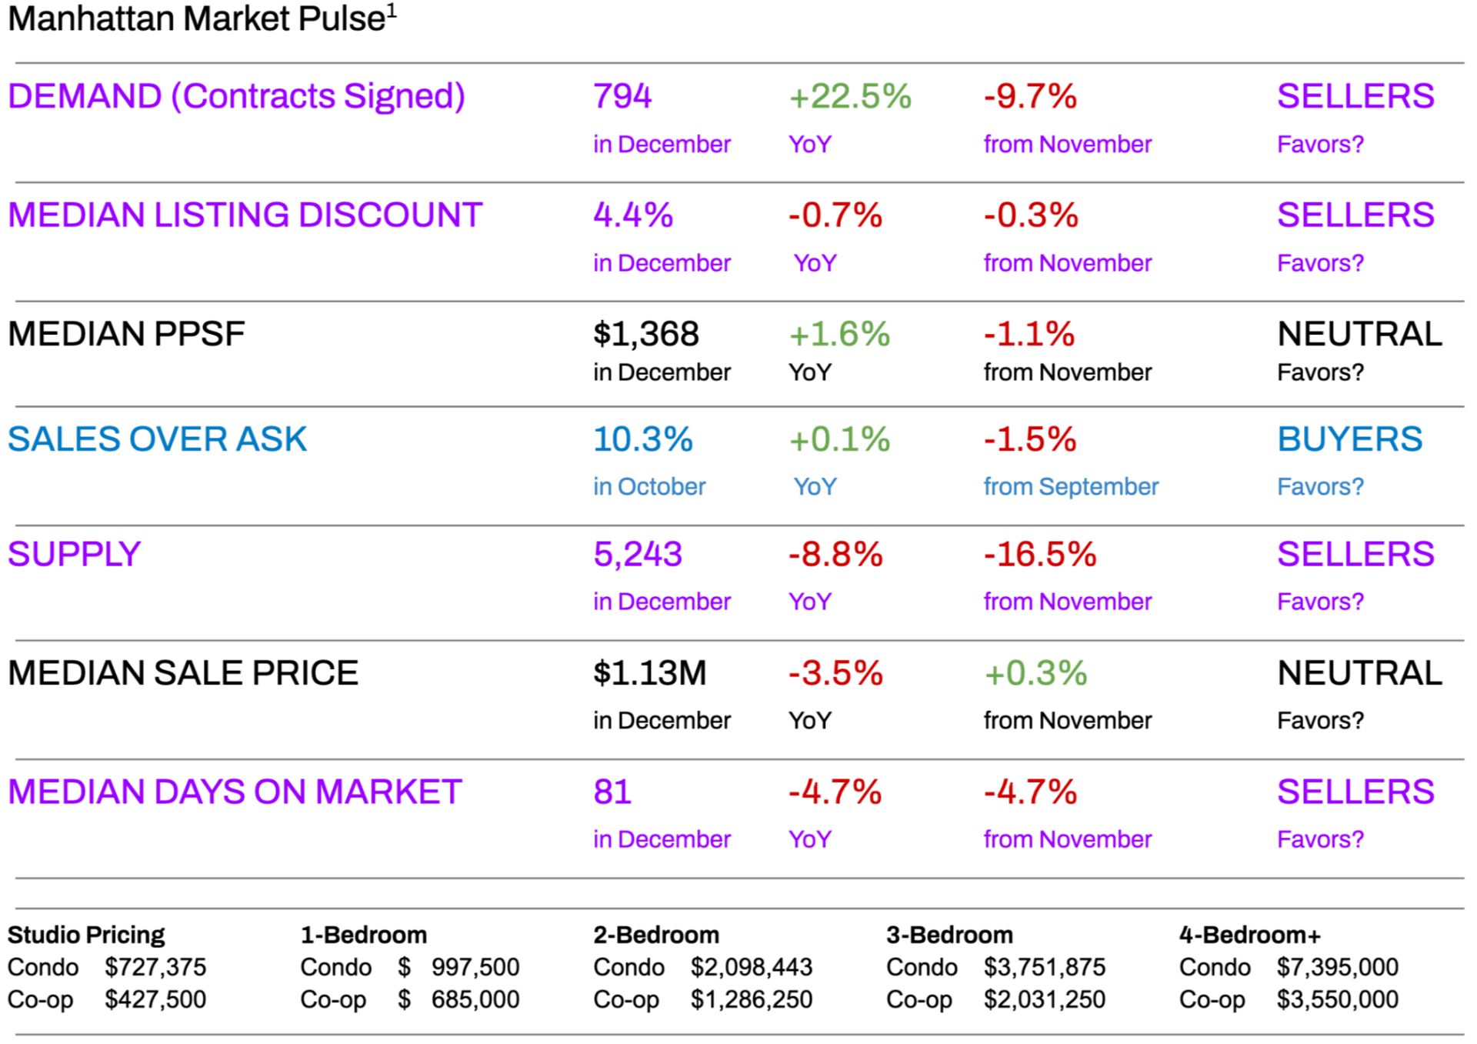This screenshot has width=1477, height=1044.
Task: Click the -16.5% supply change figure
Action: (x=1039, y=554)
